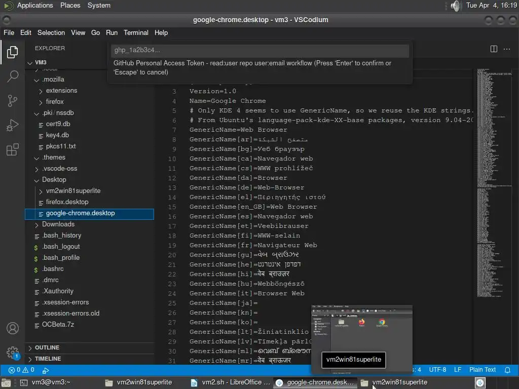Viewport: 519px width, 389px height.
Task: Open the Go menu
Action: point(95,32)
